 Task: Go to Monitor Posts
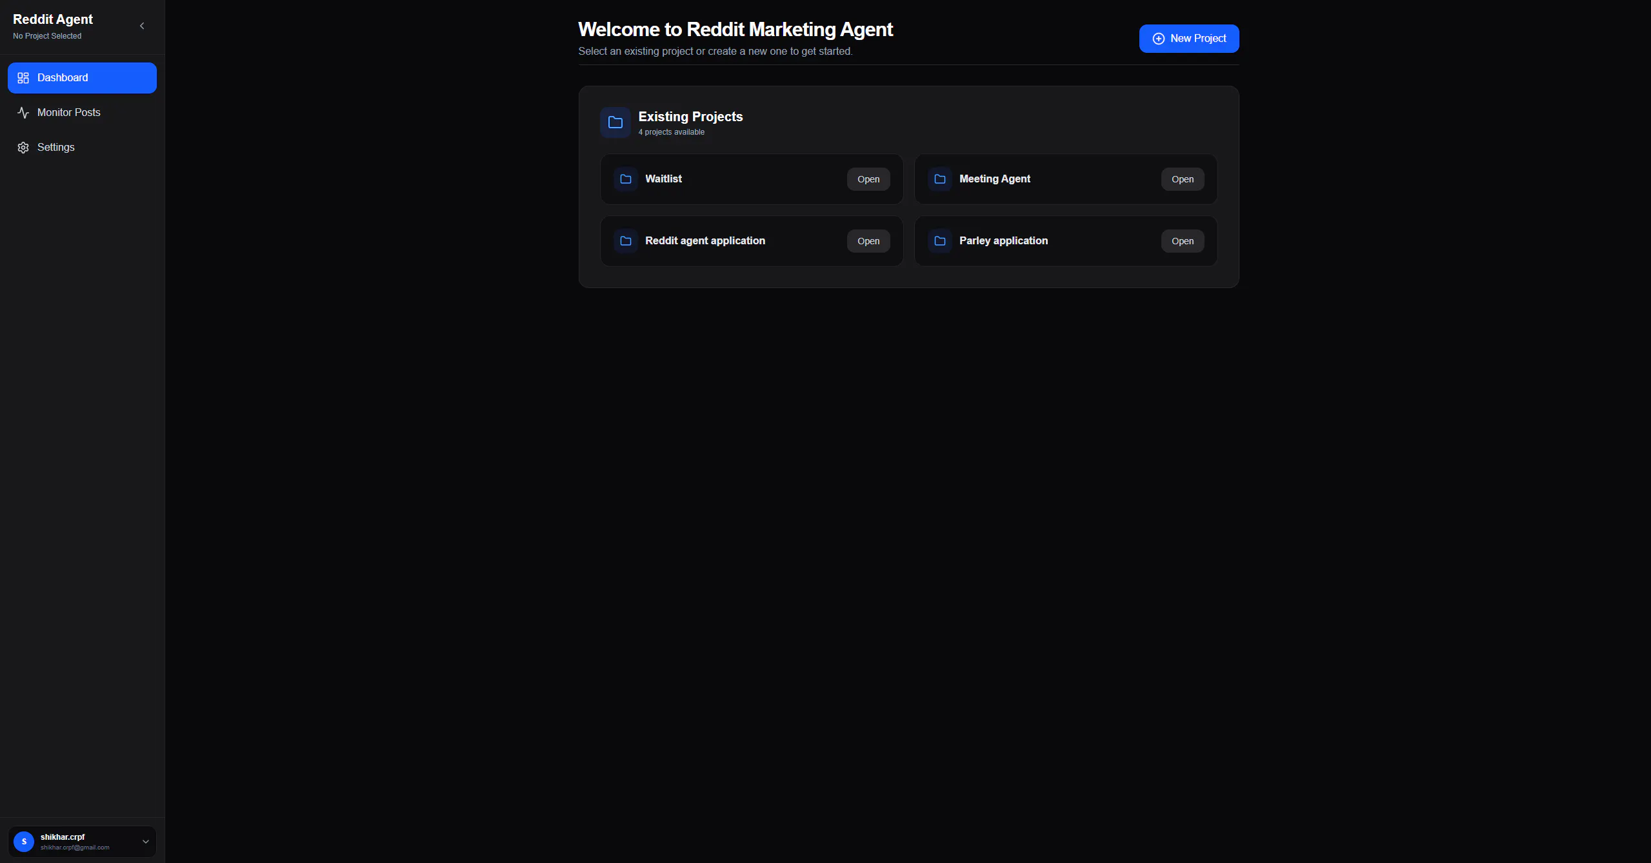point(82,113)
